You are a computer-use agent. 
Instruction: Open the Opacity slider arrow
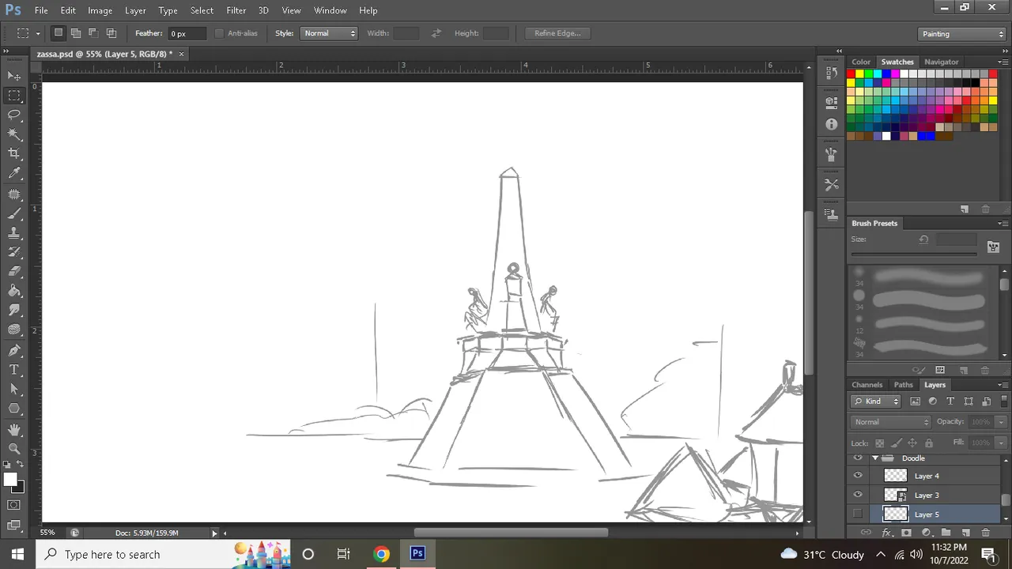[1002, 422]
